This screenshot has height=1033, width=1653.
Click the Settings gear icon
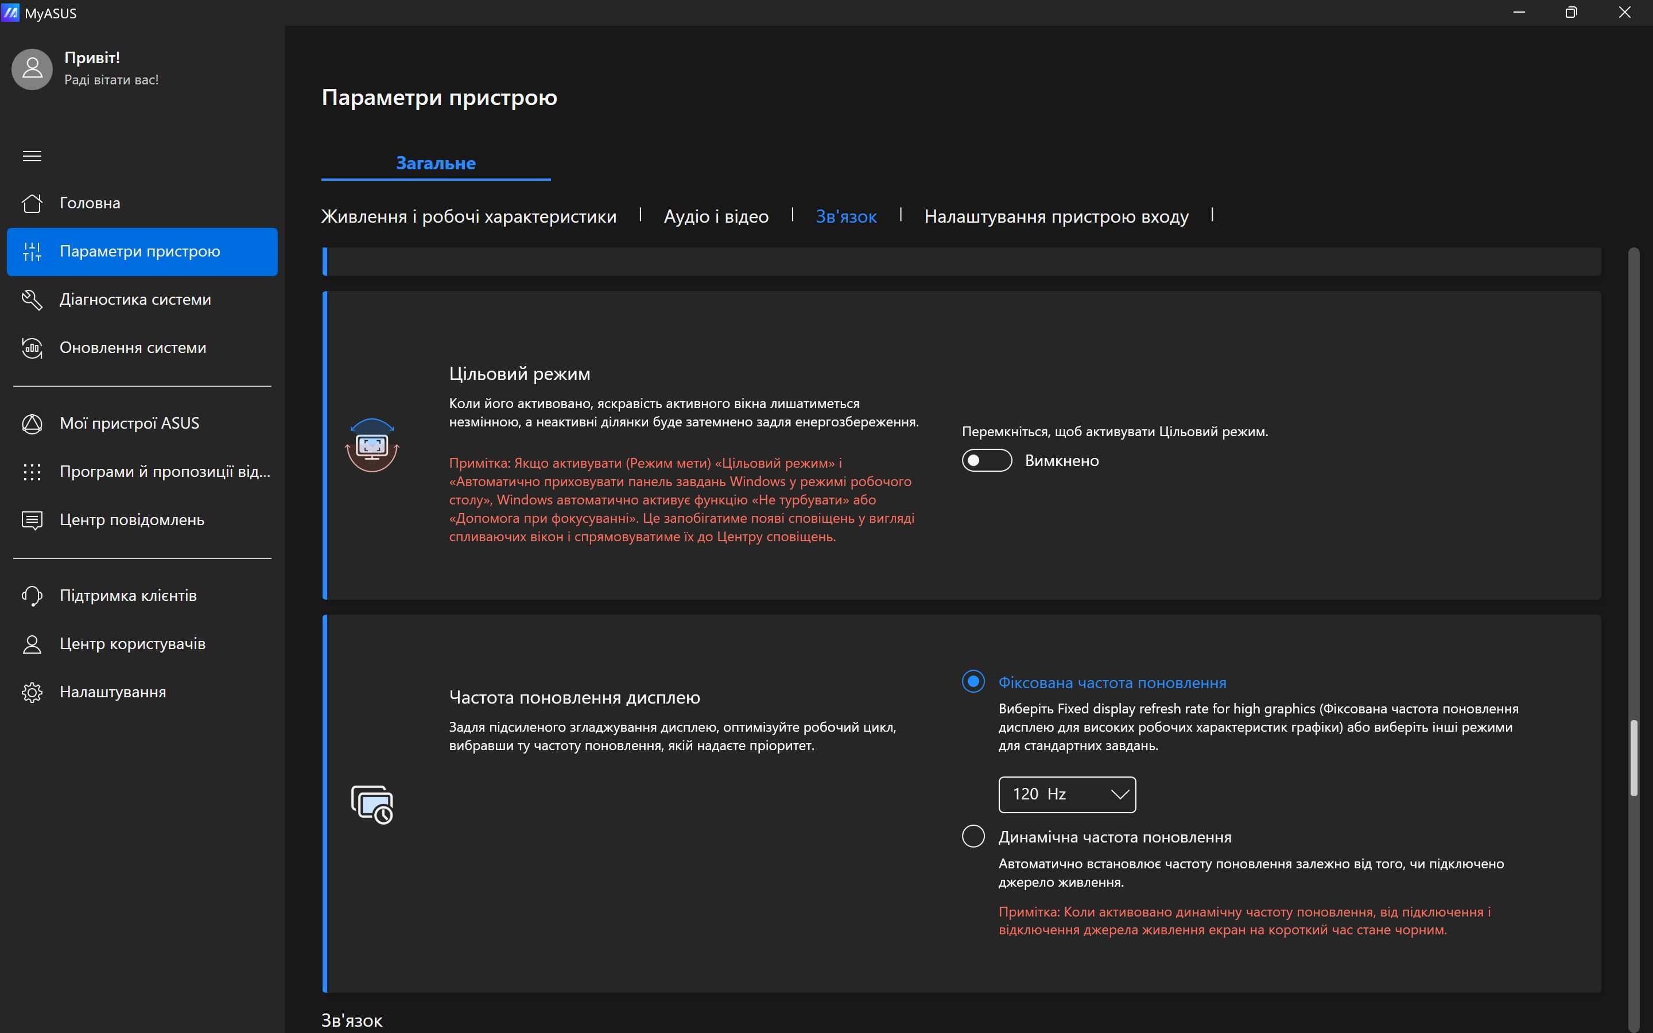(x=32, y=692)
